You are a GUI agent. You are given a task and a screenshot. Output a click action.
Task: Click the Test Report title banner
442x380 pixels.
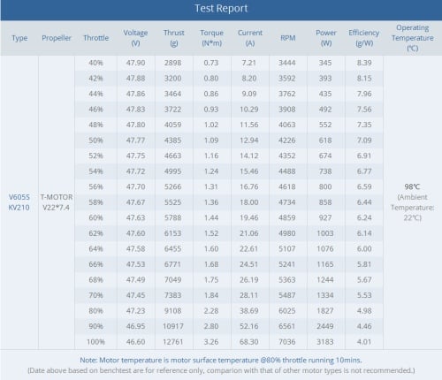coord(221,10)
